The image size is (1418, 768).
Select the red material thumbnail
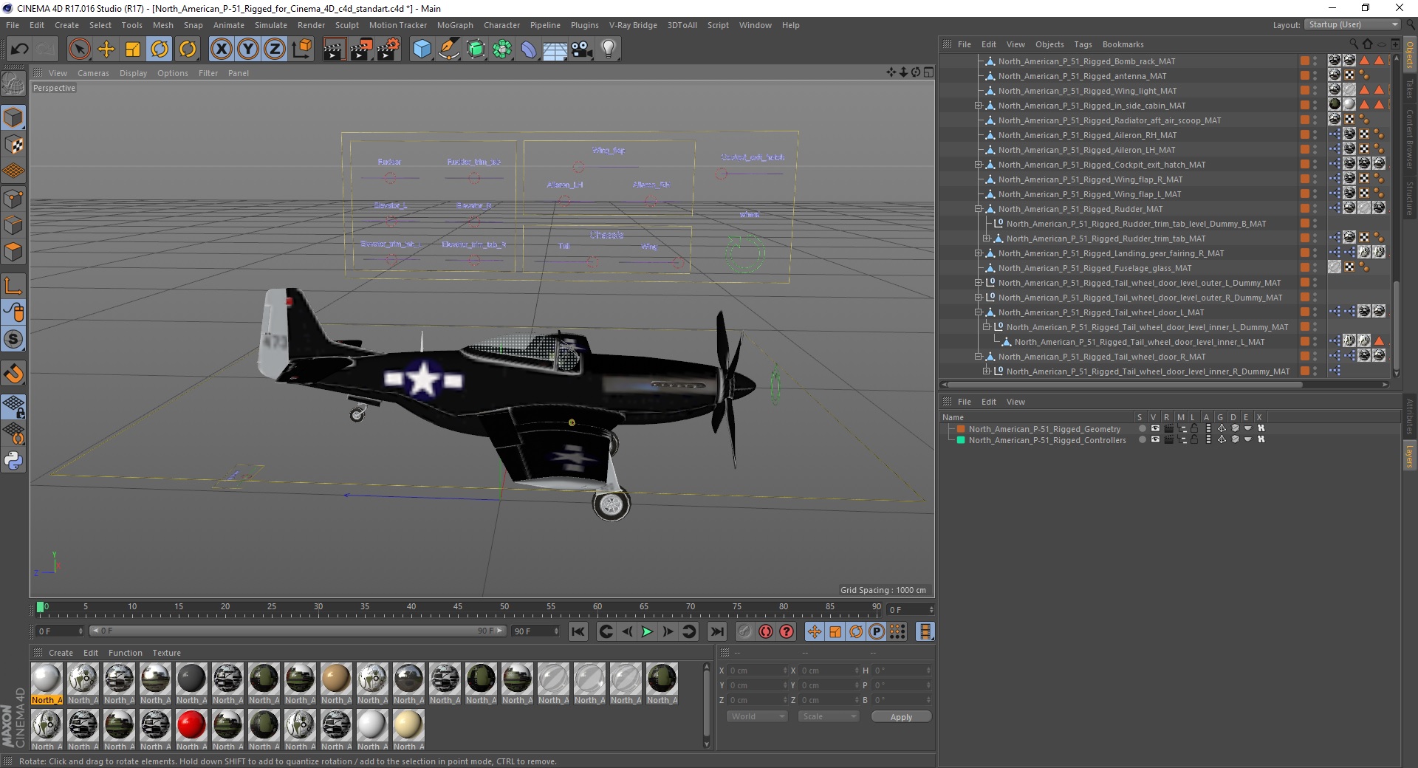click(x=191, y=725)
